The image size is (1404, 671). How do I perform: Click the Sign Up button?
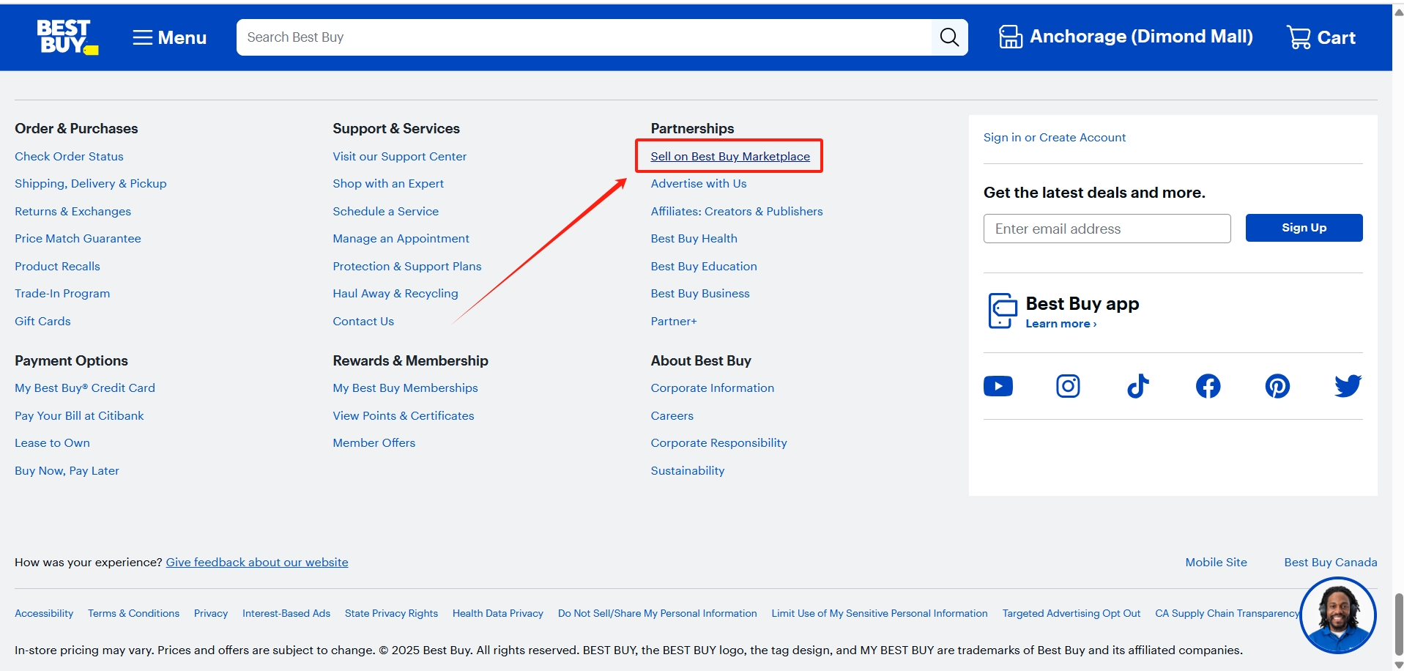pyautogui.click(x=1304, y=228)
